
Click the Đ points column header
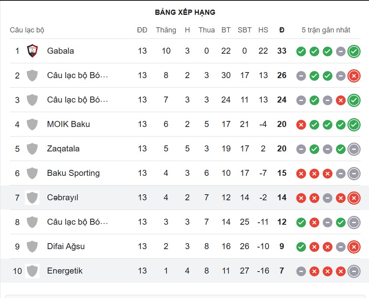[x=282, y=30]
